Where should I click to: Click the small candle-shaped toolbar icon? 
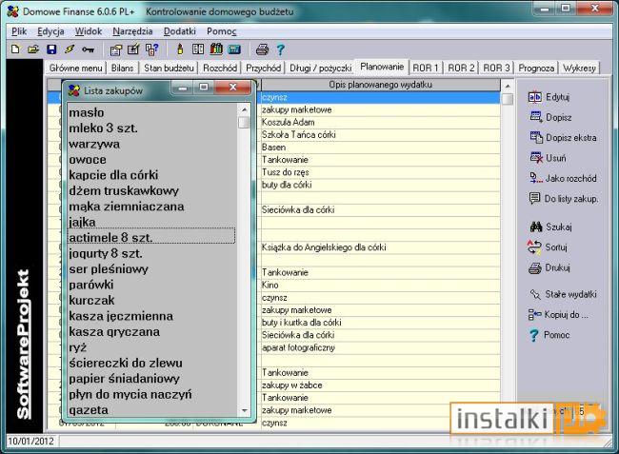click(180, 49)
